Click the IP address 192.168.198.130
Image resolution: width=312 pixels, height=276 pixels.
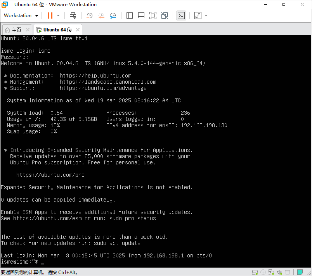pyautogui.click(x=204, y=125)
